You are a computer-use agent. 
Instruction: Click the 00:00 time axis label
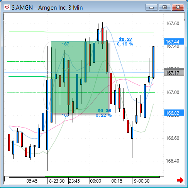coord(96,181)
